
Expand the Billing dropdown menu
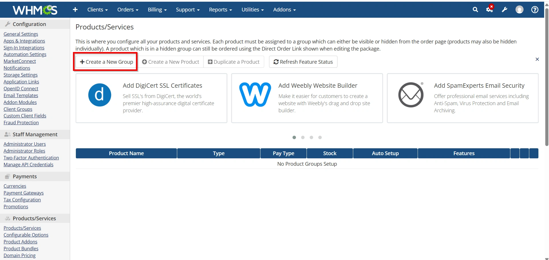click(x=157, y=10)
